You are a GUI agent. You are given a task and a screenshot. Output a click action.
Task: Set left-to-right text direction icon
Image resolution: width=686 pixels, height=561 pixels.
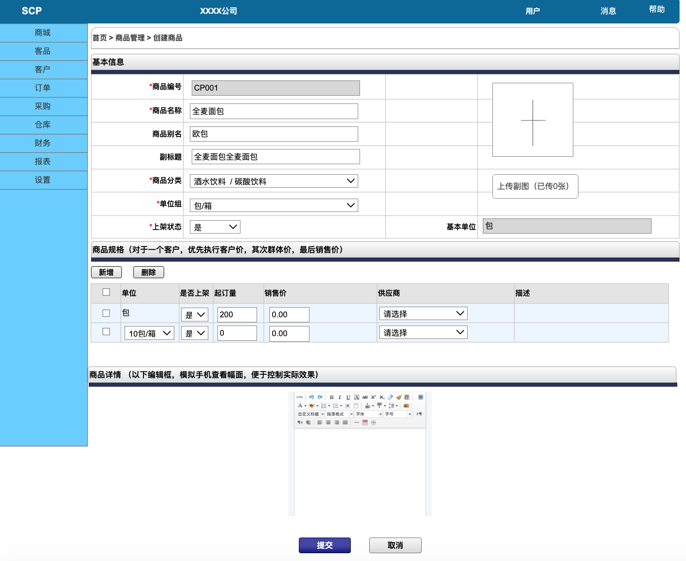419,414
